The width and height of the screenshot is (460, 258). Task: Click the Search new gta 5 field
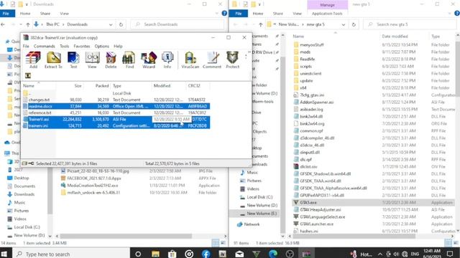[x=410, y=24]
